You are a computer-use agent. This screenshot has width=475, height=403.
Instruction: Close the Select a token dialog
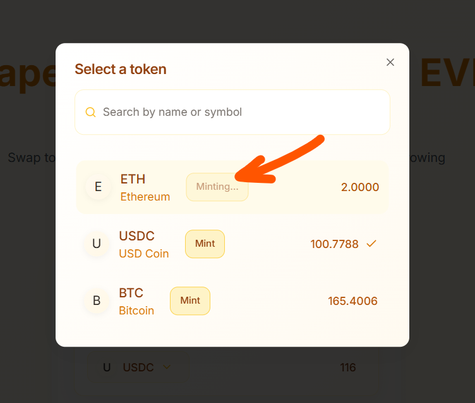[390, 62]
